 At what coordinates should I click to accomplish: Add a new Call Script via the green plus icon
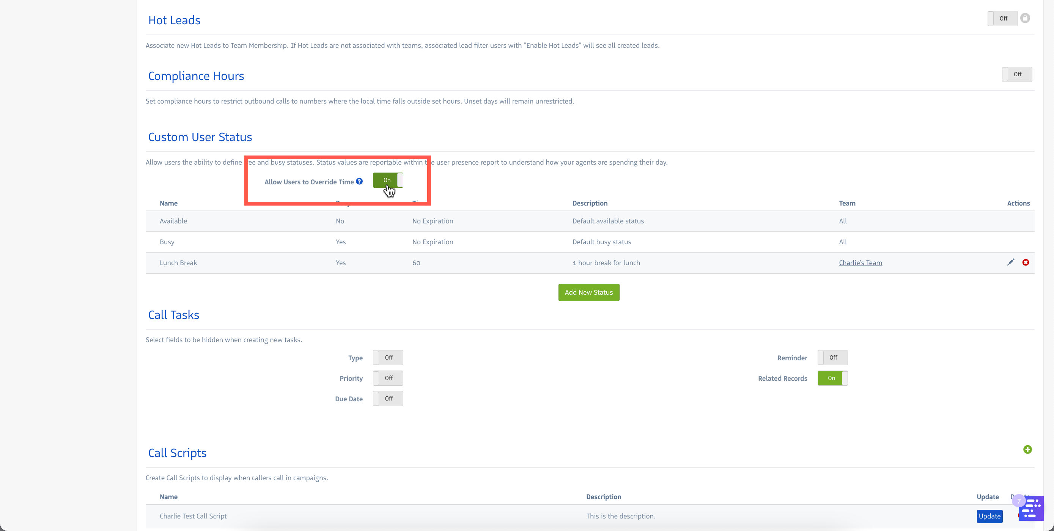[1027, 449]
